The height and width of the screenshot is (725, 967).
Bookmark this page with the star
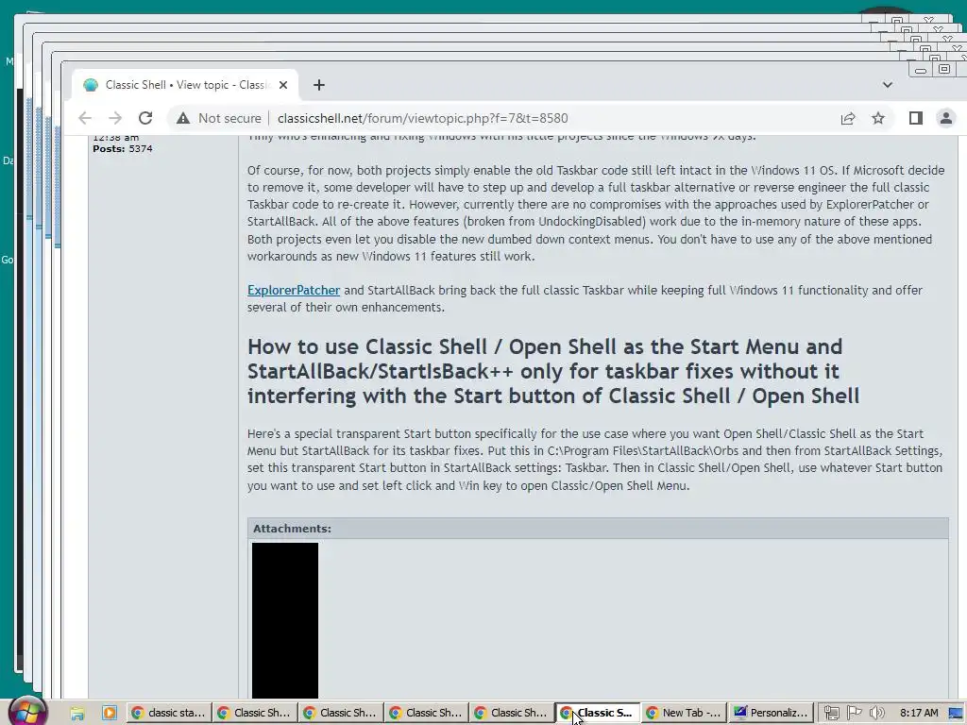878,118
